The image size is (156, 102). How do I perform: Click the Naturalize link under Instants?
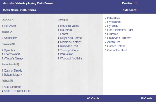coord(10,38)
